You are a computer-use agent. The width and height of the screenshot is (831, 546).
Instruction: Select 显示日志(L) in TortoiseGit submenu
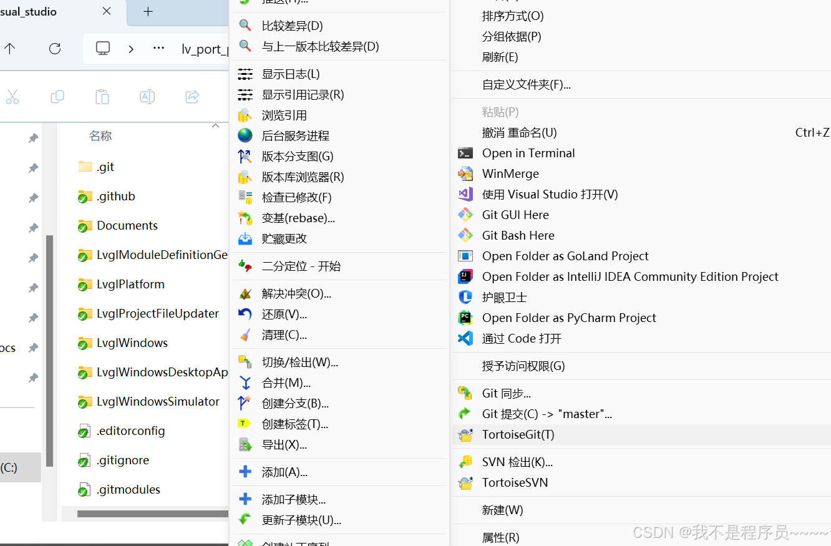pos(339,74)
